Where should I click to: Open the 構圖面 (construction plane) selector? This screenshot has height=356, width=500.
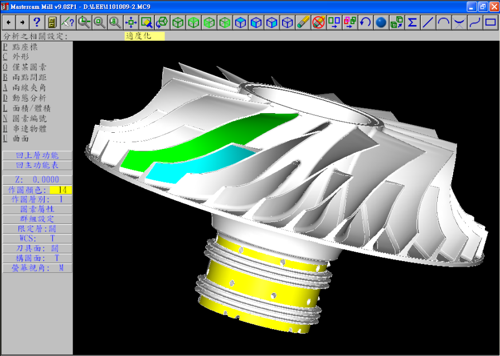[37, 258]
